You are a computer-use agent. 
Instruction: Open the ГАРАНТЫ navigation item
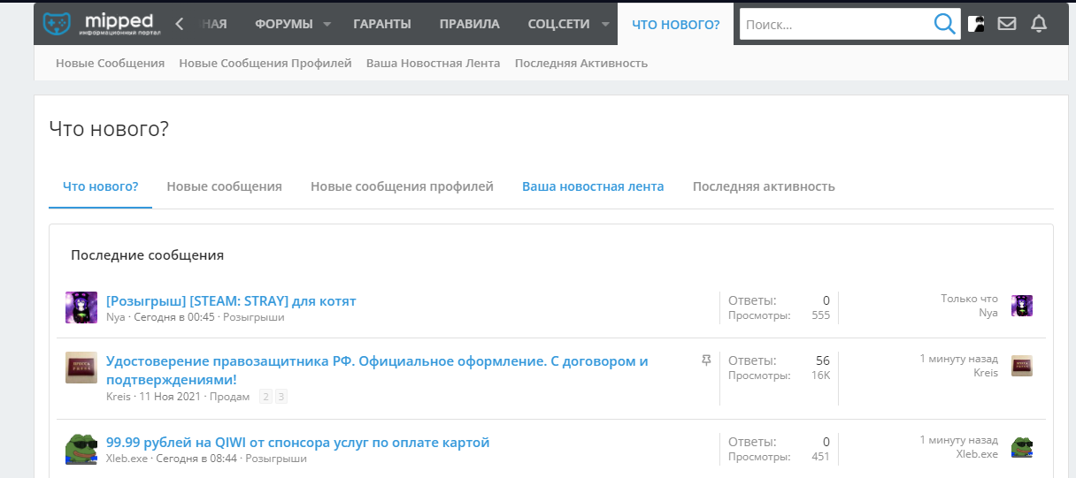click(x=382, y=24)
